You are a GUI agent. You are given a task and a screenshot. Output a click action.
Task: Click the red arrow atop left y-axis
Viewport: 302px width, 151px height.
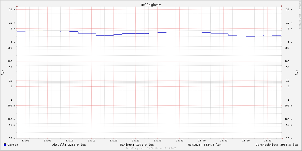[x=17, y=6]
